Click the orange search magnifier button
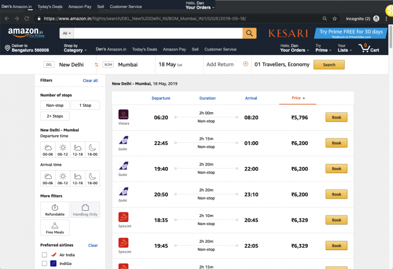Screen dimensions: 393x269 249,33
